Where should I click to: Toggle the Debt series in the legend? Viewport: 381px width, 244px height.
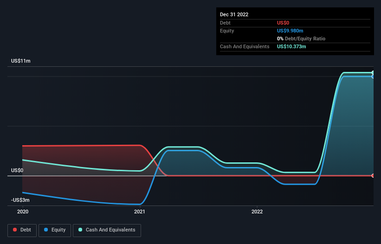[22, 230]
